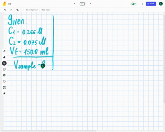
Task: Click the jam title "60"
Action: [10, 4]
